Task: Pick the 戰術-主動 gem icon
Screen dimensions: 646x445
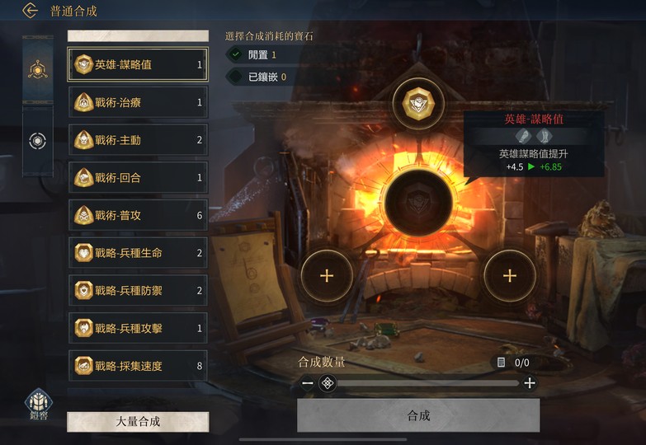Action: click(83, 139)
